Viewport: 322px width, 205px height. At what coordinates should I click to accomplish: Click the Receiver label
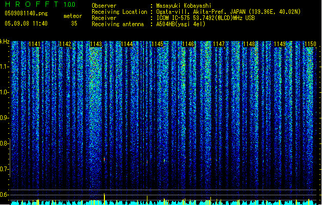(104, 18)
